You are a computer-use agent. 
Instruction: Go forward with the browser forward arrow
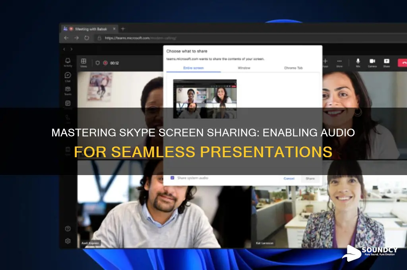[x=76, y=38]
